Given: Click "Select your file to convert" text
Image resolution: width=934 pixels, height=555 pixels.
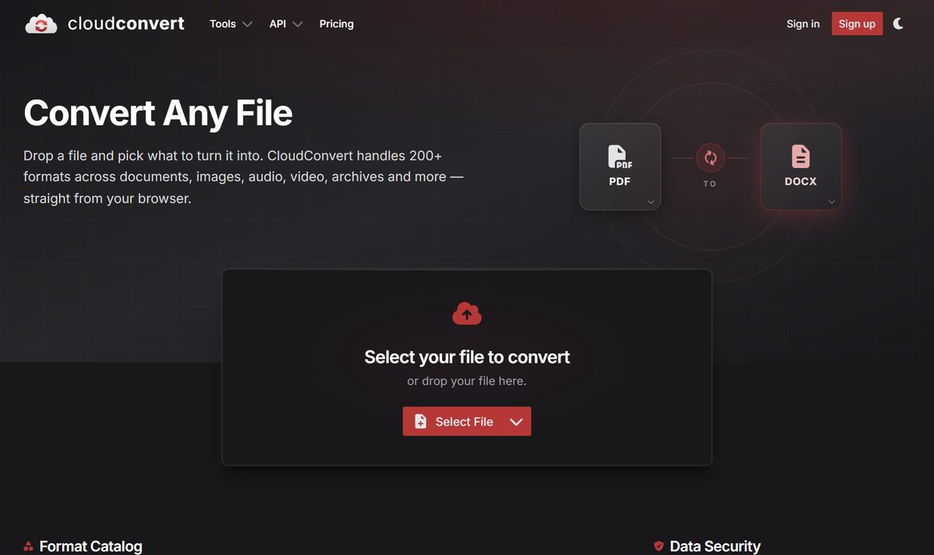Looking at the screenshot, I should click(467, 357).
